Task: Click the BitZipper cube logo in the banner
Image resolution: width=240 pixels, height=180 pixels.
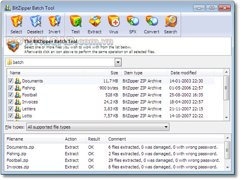Action: coord(13,46)
